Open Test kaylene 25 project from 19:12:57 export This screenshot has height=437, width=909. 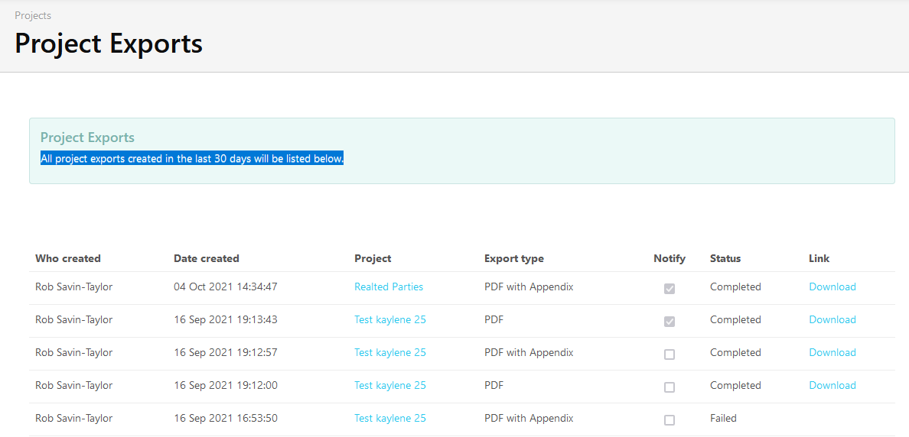point(390,353)
